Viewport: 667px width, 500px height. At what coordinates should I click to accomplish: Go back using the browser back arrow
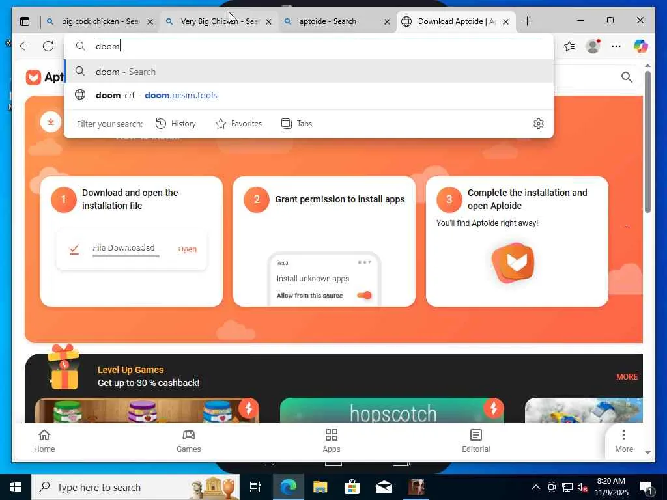(x=25, y=46)
